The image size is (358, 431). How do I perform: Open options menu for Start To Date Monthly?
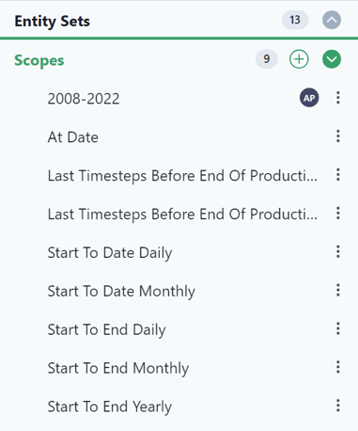coord(338,290)
